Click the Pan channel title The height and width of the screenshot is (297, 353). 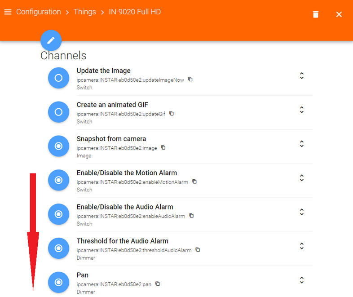(83, 275)
